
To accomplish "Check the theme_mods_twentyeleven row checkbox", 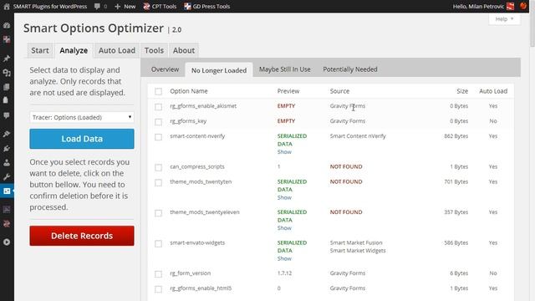I will (x=158, y=213).
